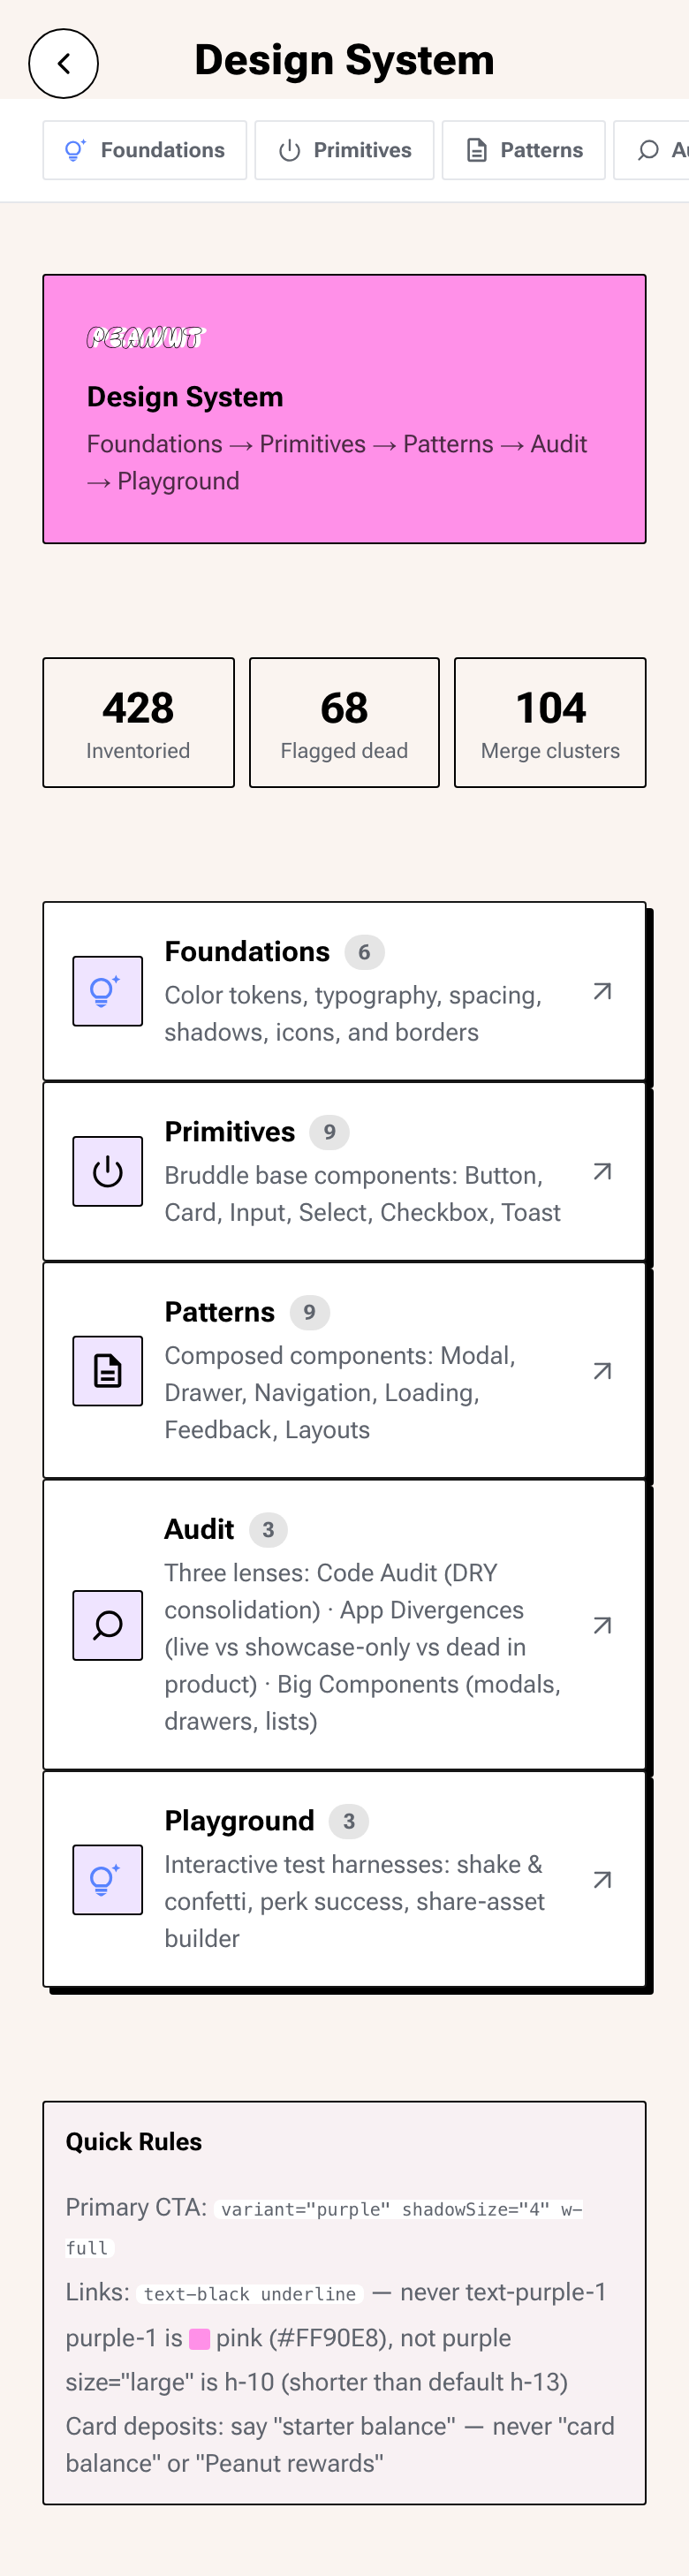Open Playground via its diagonal arrow

[602, 1880]
